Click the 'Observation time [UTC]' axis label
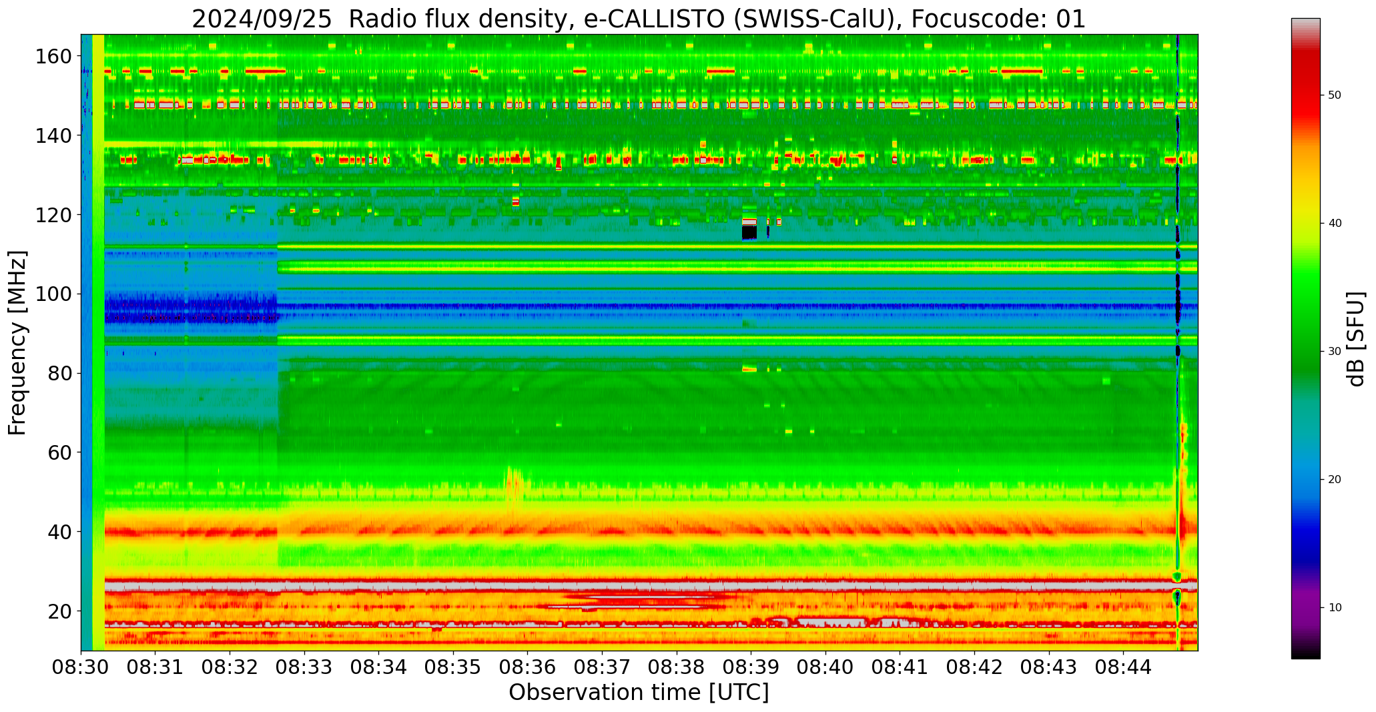1376x712 pixels. coord(639,693)
